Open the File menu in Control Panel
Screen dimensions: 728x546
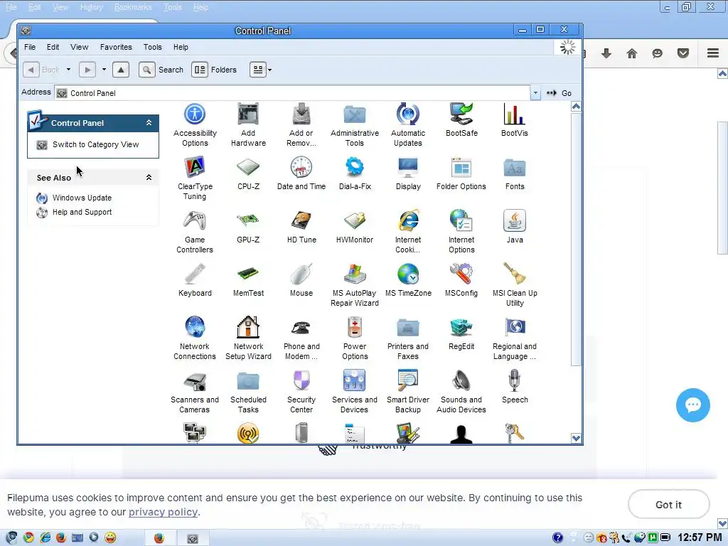pos(30,47)
